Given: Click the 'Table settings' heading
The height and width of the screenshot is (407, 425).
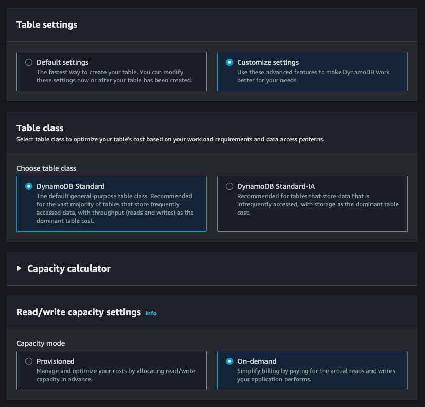Looking at the screenshot, I should tap(47, 25).
